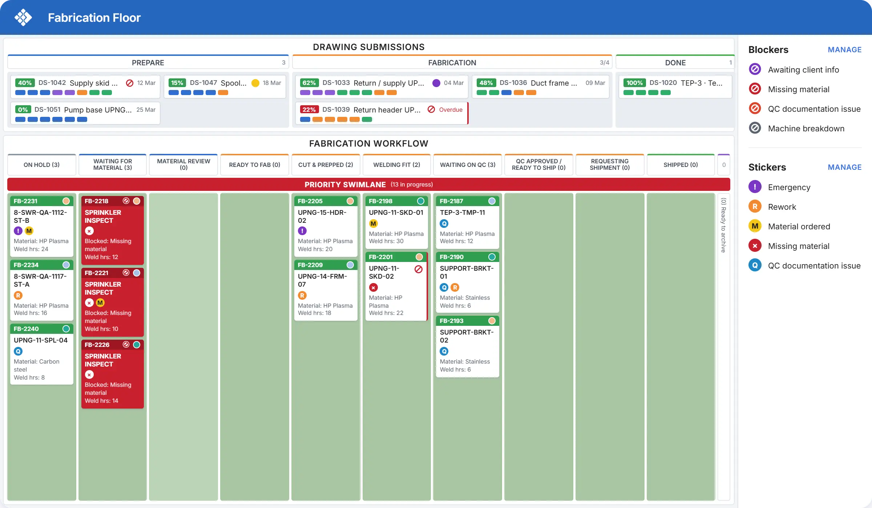
Task: Toggle the status circle on FB-2193 header
Action: tap(492, 321)
